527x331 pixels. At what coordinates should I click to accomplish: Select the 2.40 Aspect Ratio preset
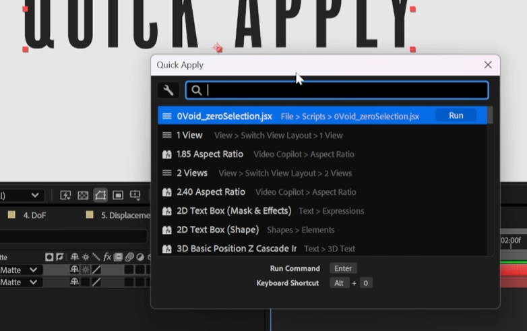coord(322,192)
